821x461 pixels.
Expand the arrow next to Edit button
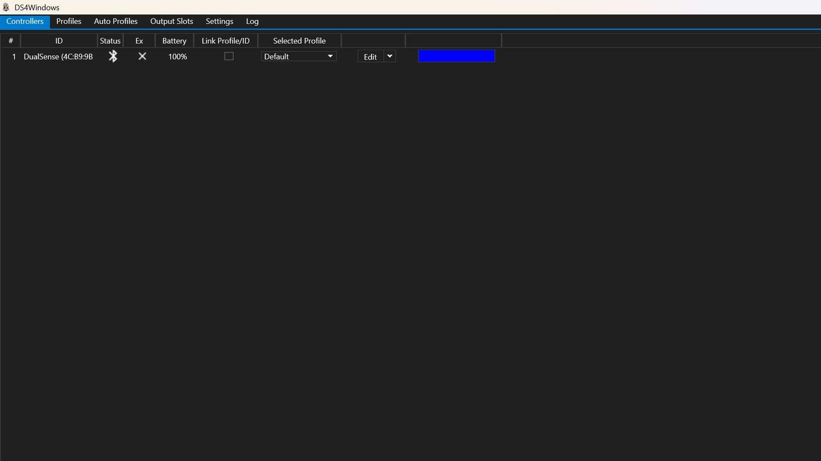(x=390, y=56)
